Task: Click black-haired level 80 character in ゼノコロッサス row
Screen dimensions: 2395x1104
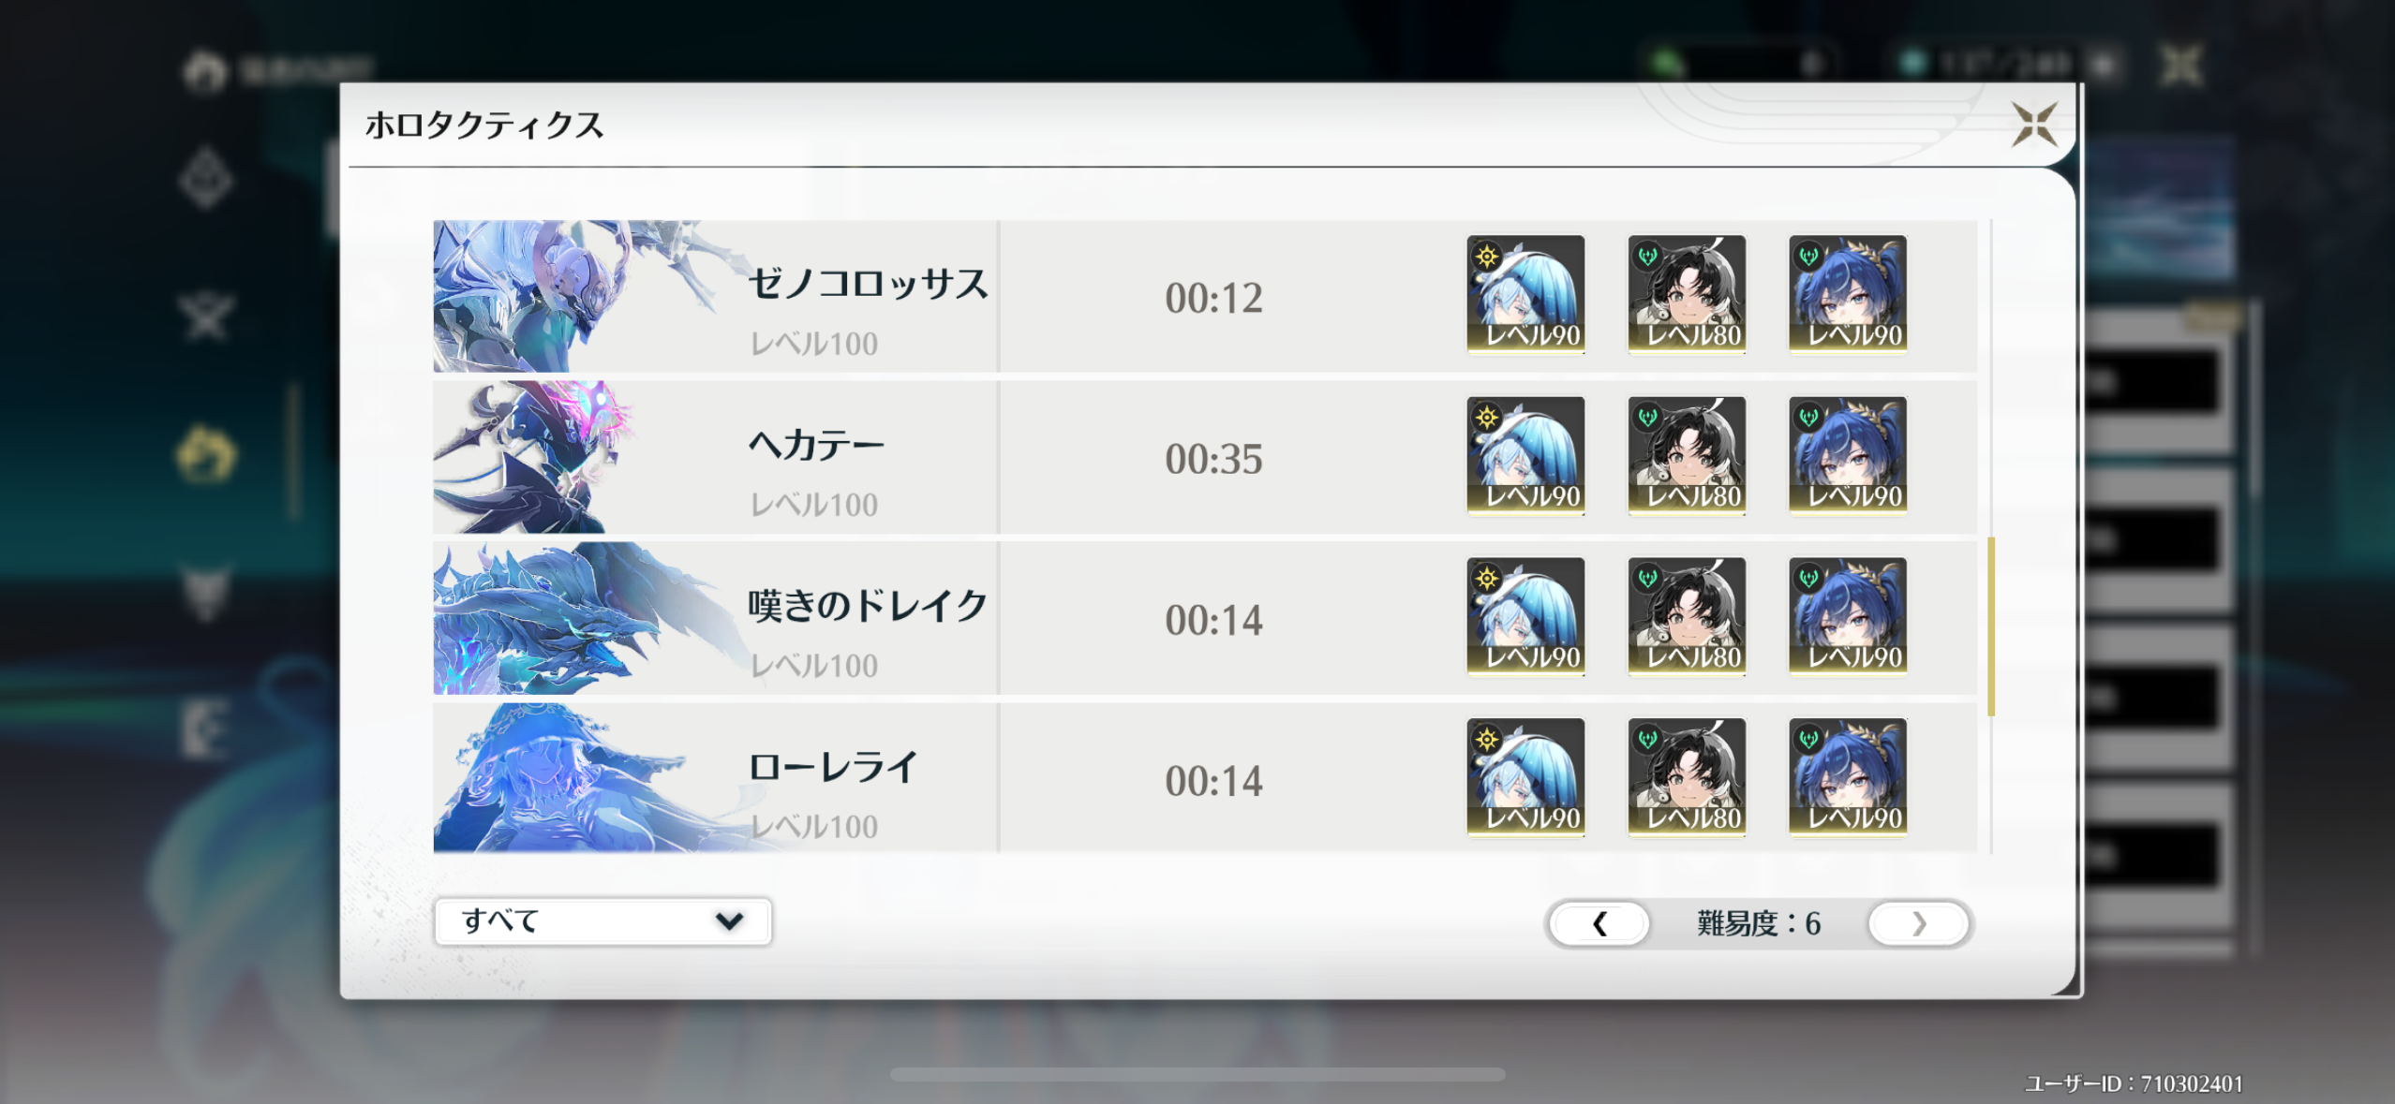Action: (1687, 294)
